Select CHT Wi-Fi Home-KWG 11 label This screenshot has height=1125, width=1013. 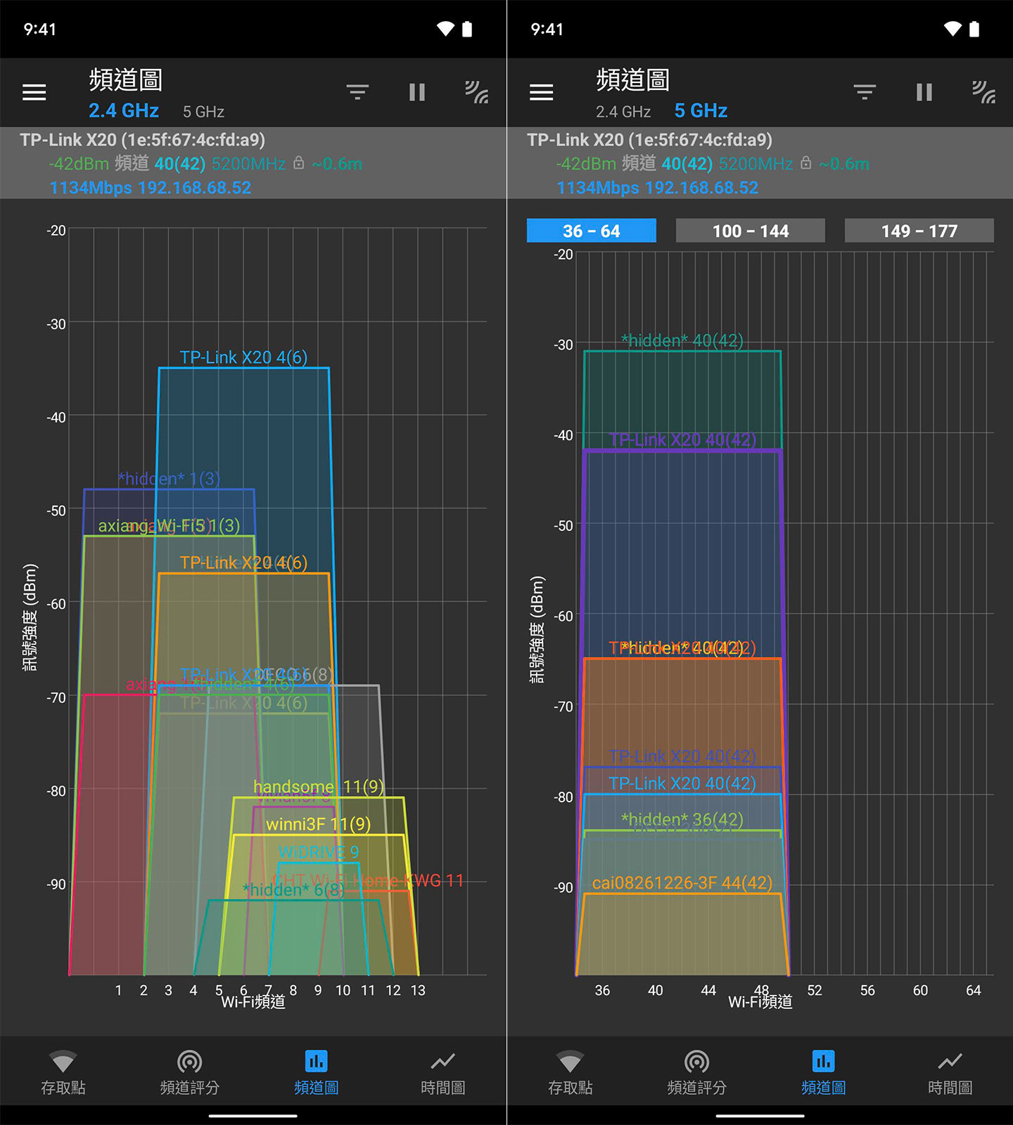(368, 880)
